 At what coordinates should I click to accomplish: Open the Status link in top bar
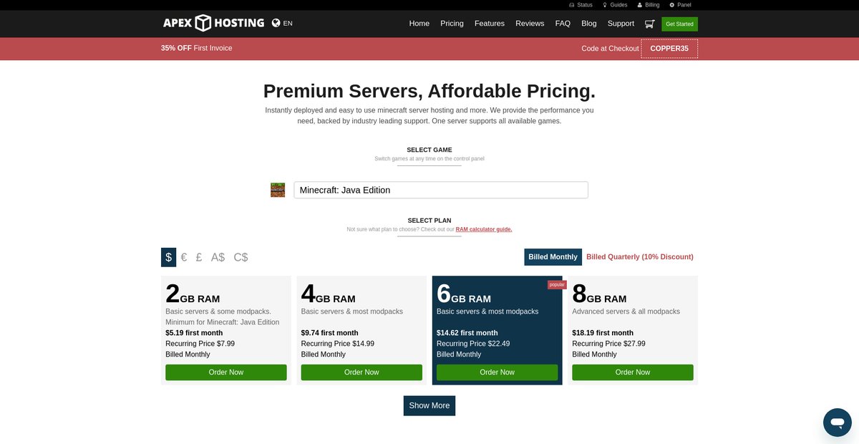(581, 5)
